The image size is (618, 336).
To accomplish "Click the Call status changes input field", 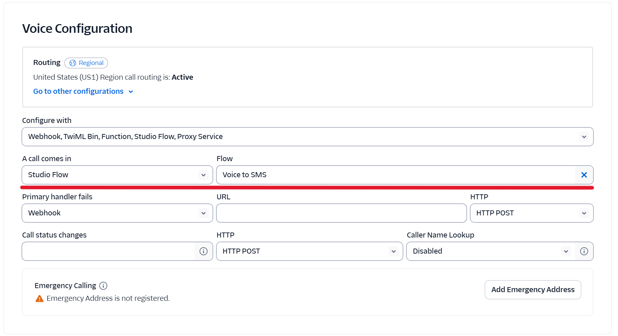I will coord(108,251).
